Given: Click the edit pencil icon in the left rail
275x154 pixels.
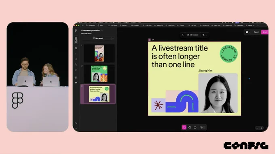Looking at the screenshot, I should click(x=76, y=77).
